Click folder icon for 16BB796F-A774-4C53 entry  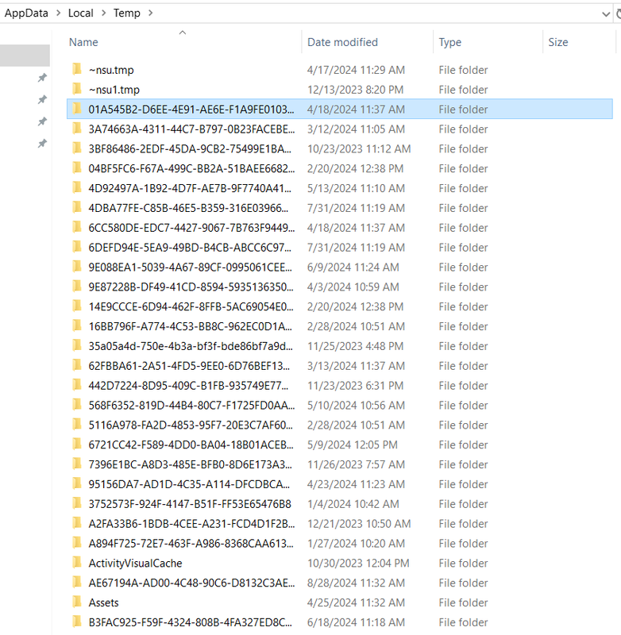(x=77, y=326)
